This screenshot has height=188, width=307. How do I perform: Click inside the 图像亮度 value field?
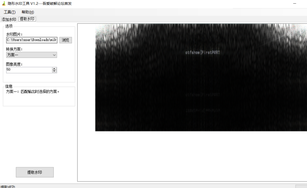[x=29, y=70]
